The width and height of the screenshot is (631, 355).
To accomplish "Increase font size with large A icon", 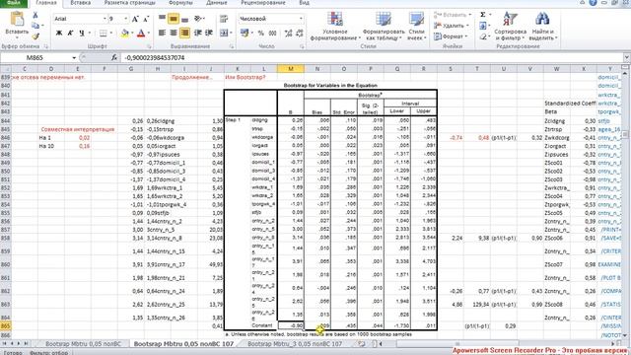I will [135, 19].
